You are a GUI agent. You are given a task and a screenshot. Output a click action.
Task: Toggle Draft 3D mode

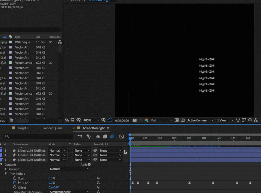(x=89, y=137)
